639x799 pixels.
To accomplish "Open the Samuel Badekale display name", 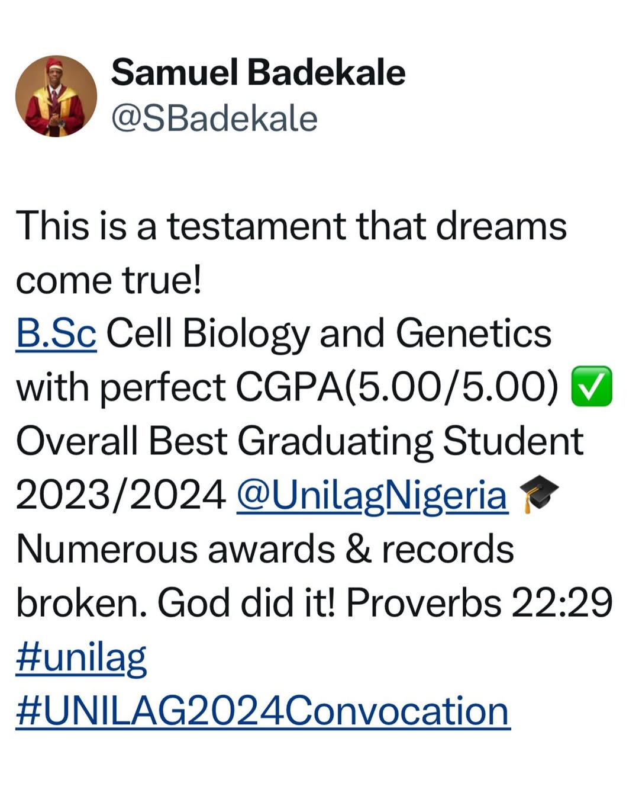I will [258, 72].
